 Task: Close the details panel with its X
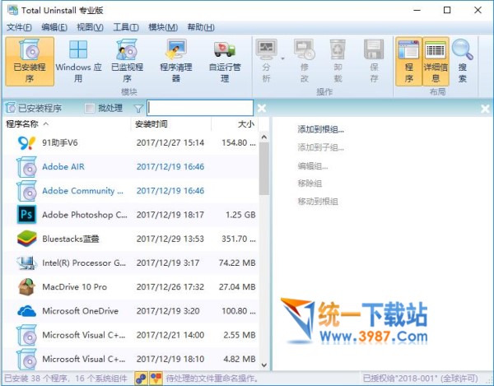tap(485, 109)
